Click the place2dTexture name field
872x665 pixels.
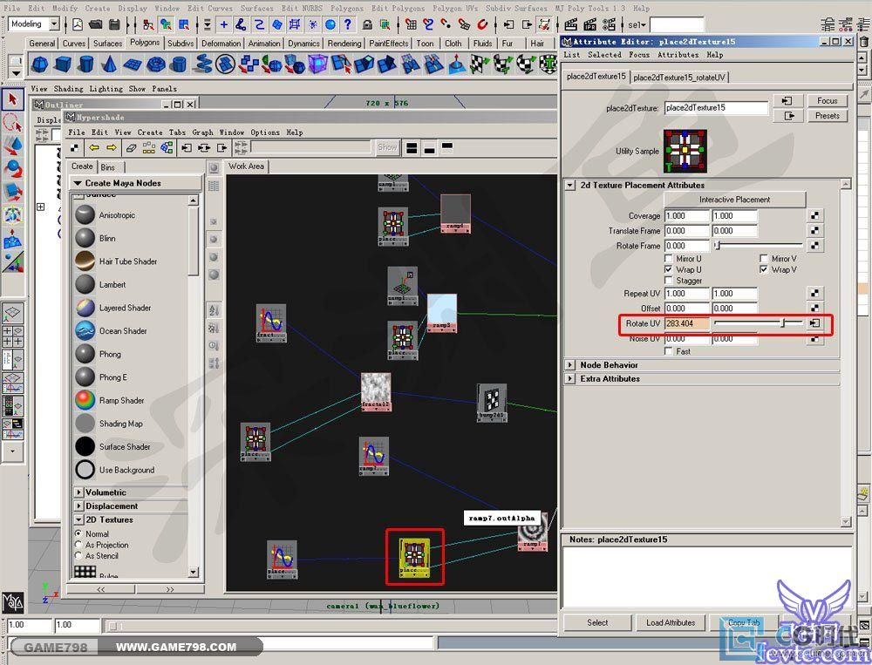(x=716, y=108)
